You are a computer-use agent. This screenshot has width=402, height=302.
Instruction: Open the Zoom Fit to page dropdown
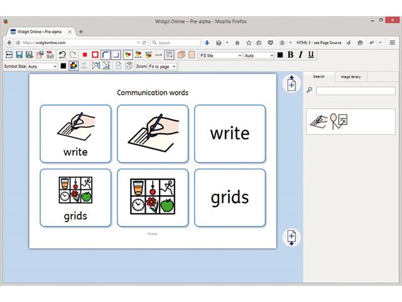pos(162,67)
